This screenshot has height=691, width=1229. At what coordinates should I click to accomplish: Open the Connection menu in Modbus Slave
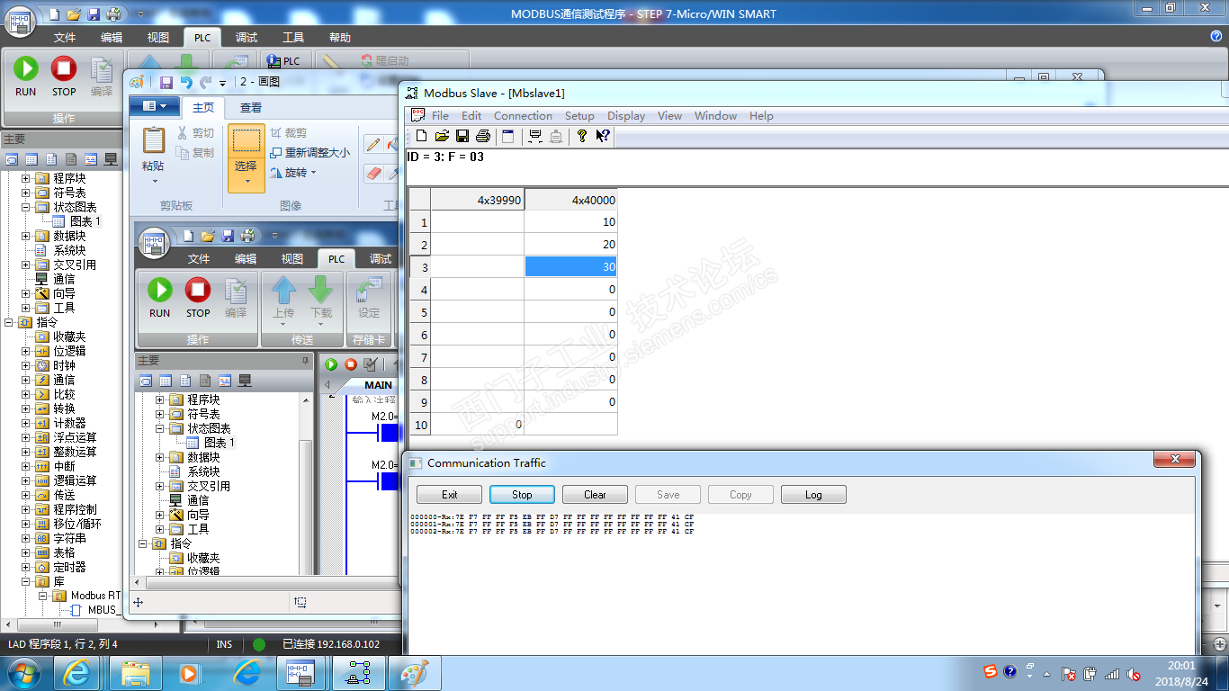tap(523, 115)
